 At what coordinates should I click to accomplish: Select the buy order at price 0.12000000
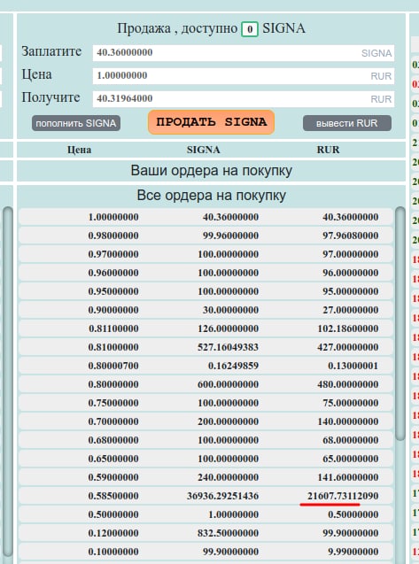point(206,533)
